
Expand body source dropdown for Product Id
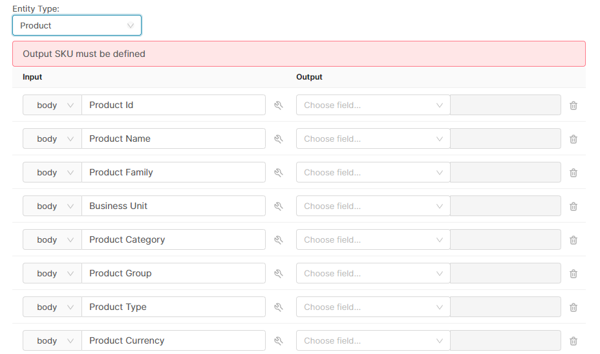point(52,105)
